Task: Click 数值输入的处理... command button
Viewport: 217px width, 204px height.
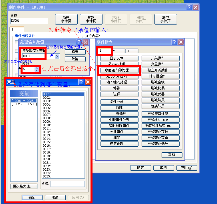Action: [x=119, y=70]
